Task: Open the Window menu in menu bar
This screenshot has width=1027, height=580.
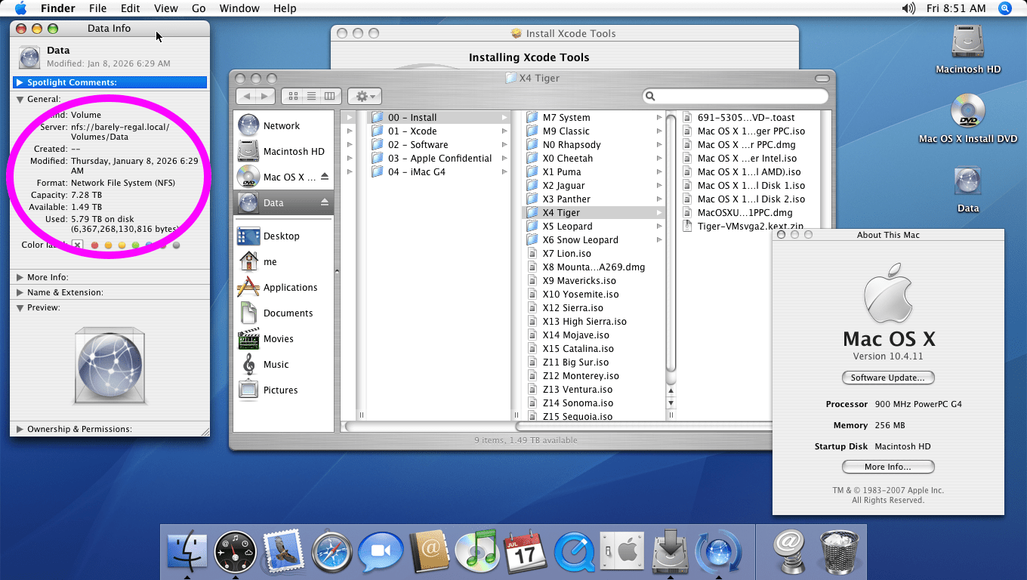Action: (239, 8)
